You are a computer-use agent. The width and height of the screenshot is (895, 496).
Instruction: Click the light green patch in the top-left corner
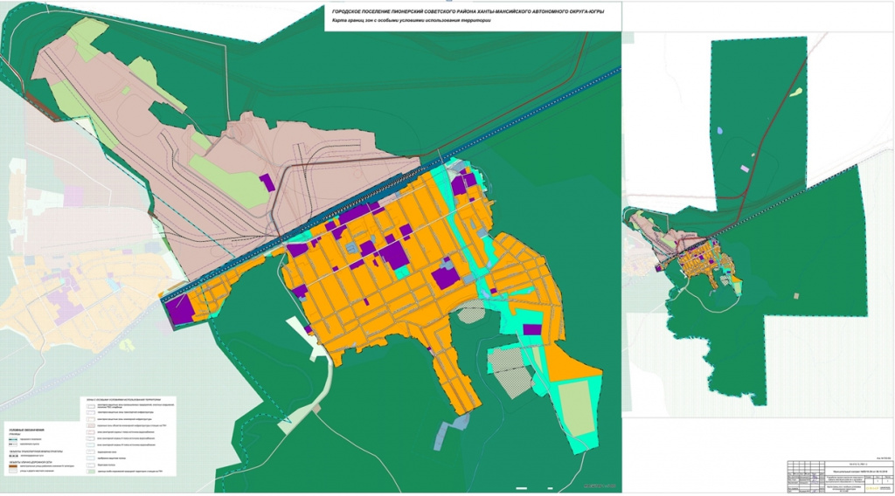[x=86, y=37]
